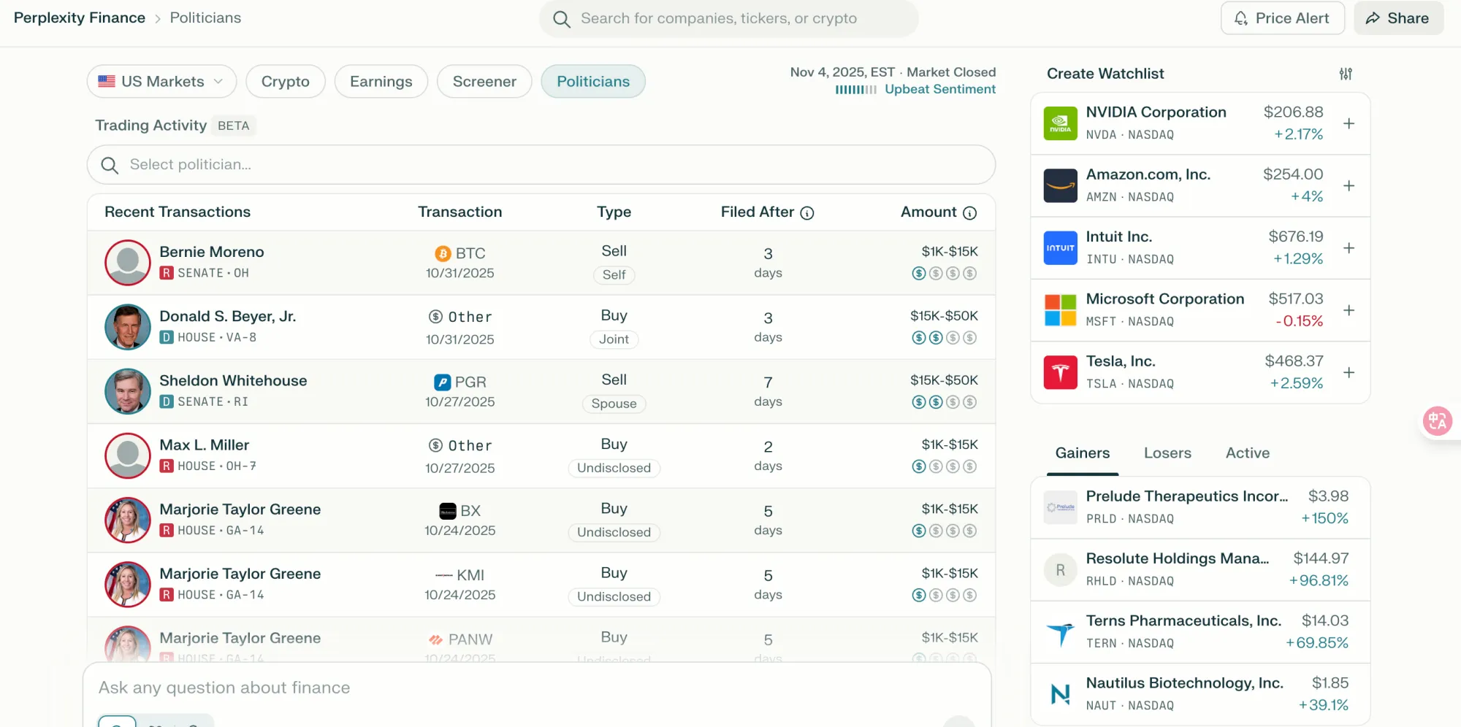Select the Gainers tab

pyautogui.click(x=1083, y=453)
